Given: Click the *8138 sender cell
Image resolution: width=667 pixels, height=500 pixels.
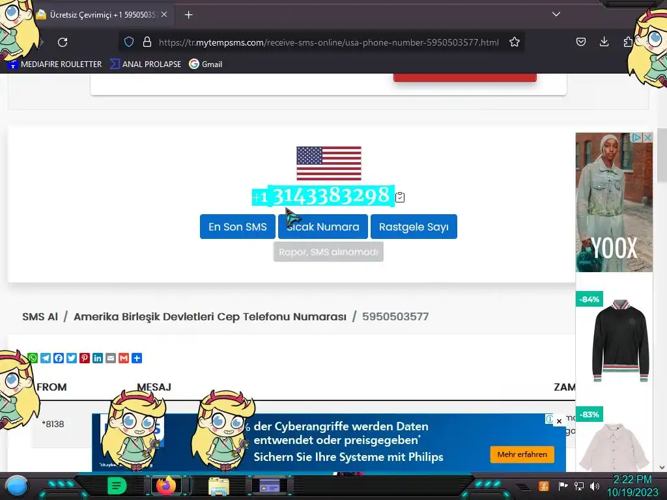Looking at the screenshot, I should (53, 424).
